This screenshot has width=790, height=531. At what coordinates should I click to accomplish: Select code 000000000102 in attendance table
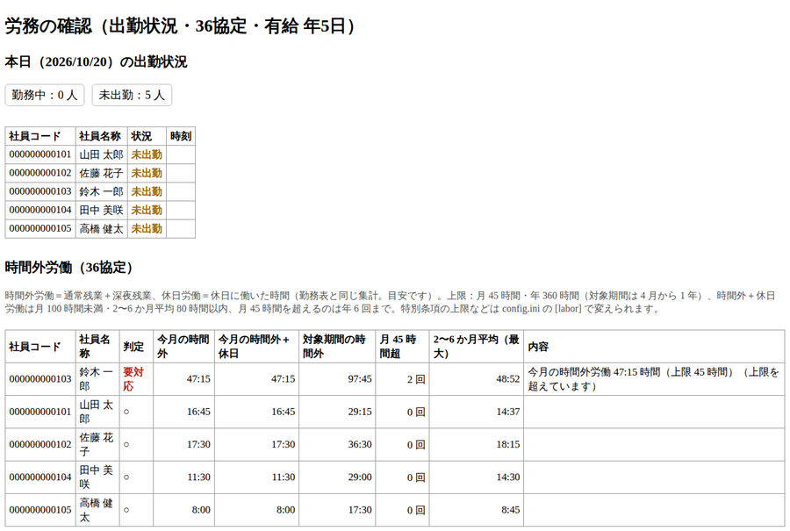point(40,173)
